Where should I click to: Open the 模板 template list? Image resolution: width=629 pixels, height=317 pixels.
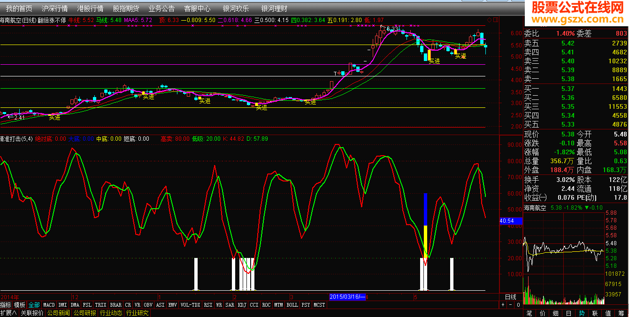coord(20,305)
